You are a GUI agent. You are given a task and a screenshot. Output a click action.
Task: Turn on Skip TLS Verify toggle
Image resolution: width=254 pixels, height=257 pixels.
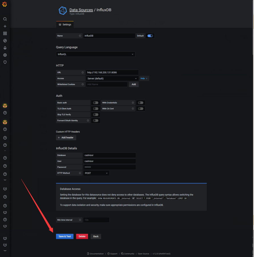tap(95, 115)
